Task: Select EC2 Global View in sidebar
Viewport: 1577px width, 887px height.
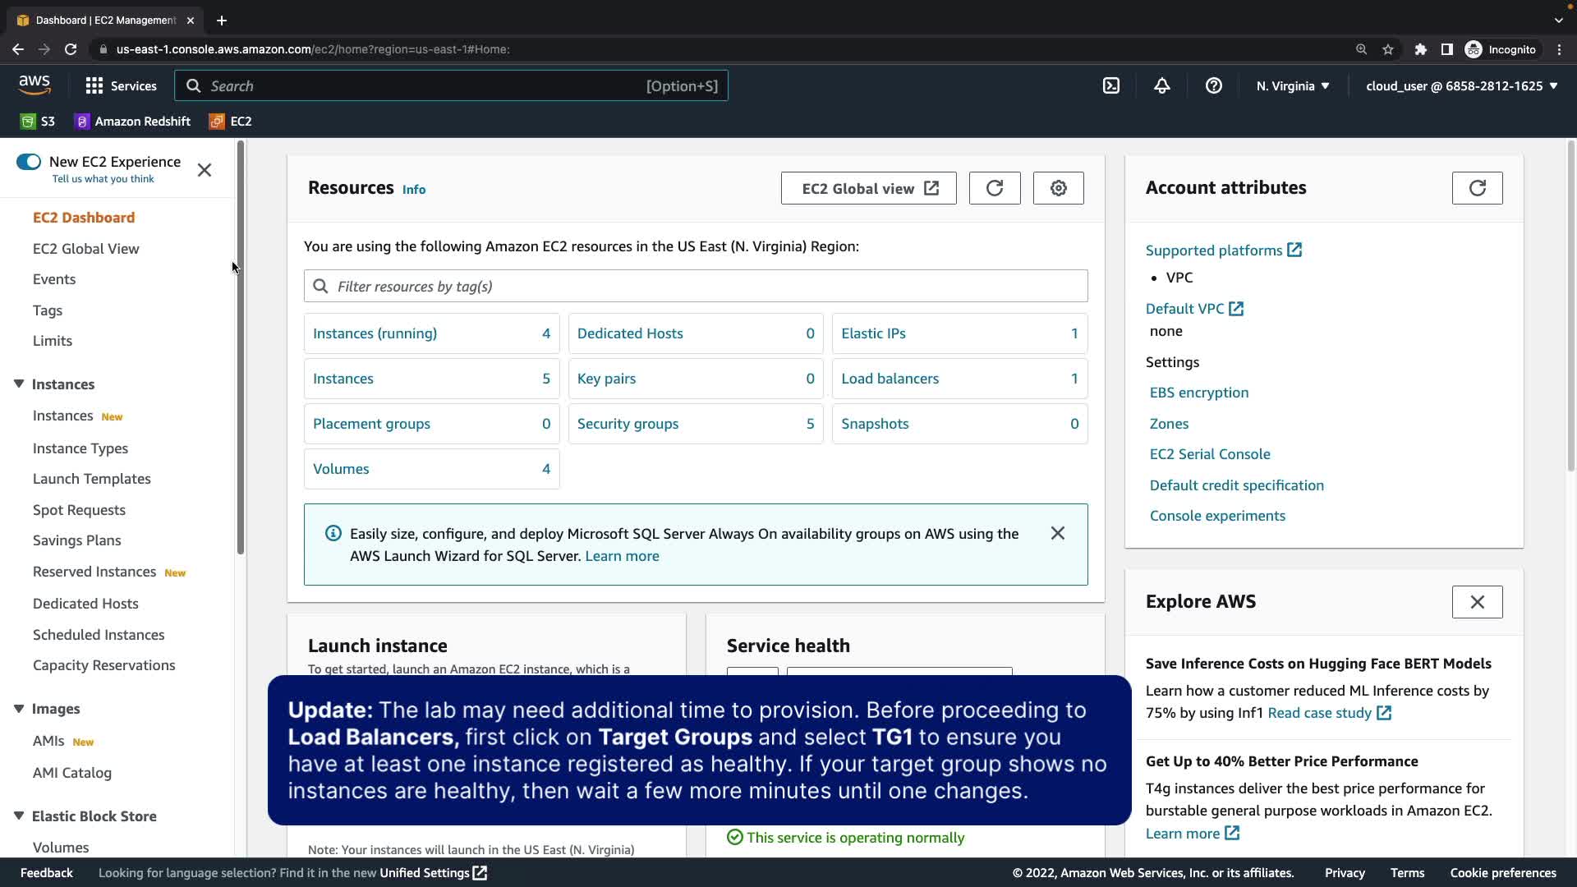Action: click(85, 249)
